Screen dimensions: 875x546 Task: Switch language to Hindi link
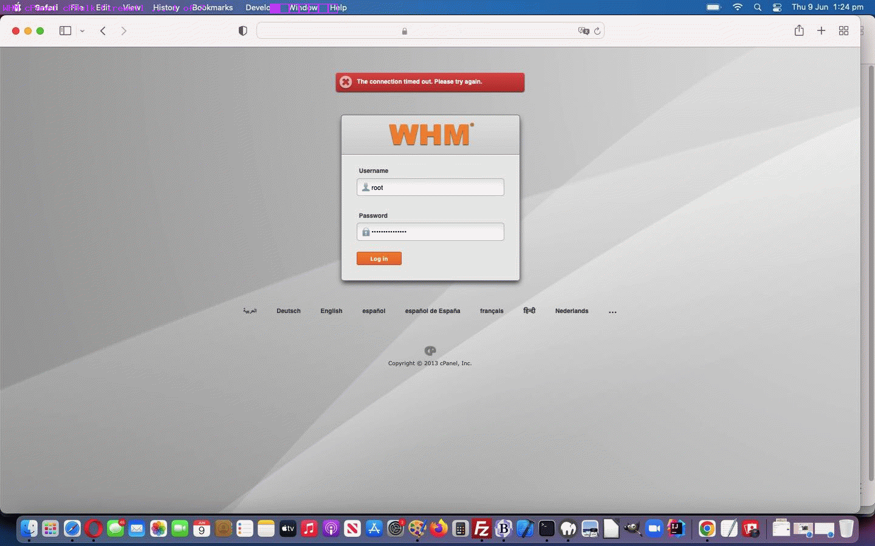pyautogui.click(x=529, y=311)
